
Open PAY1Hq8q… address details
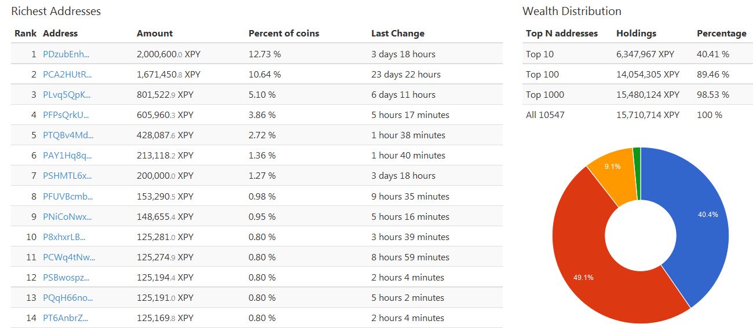(67, 156)
